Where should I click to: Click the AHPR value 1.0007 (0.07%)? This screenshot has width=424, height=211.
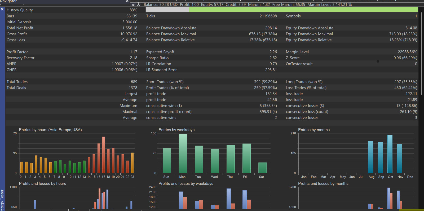point(124,64)
